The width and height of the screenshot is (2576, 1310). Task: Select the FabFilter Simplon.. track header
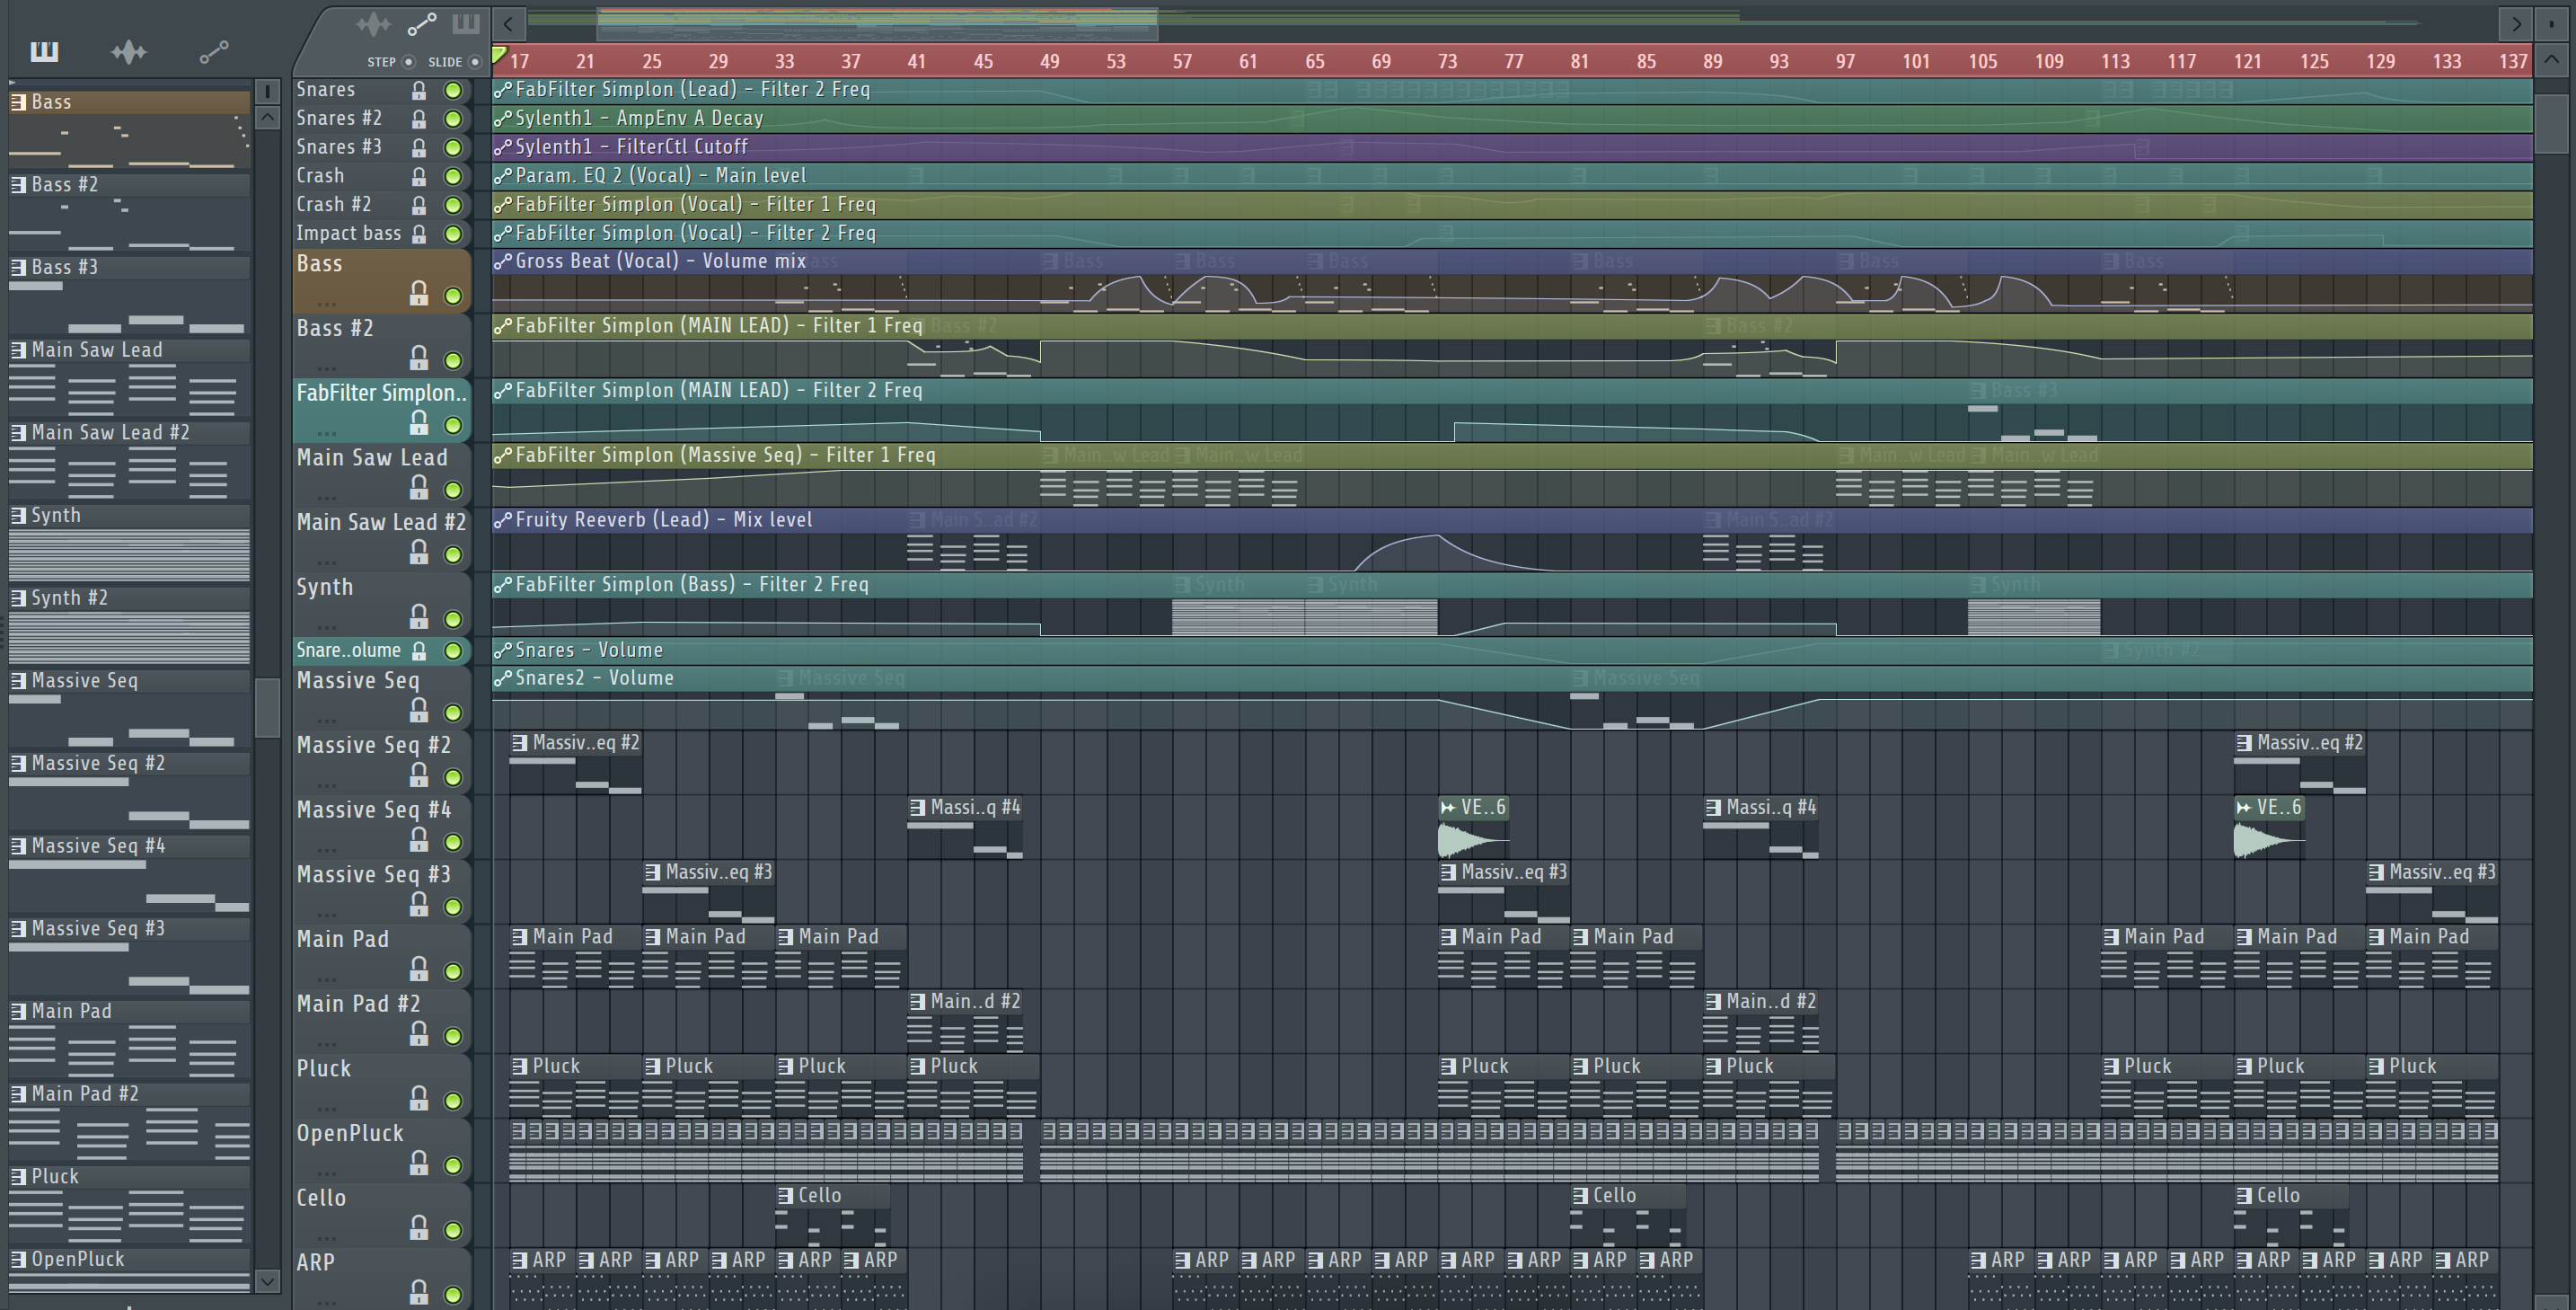(381, 410)
